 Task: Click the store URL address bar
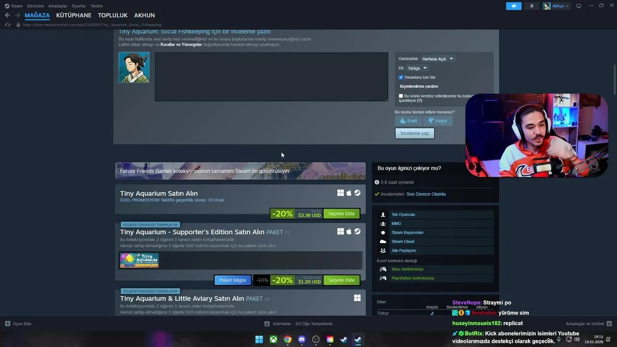coord(92,25)
